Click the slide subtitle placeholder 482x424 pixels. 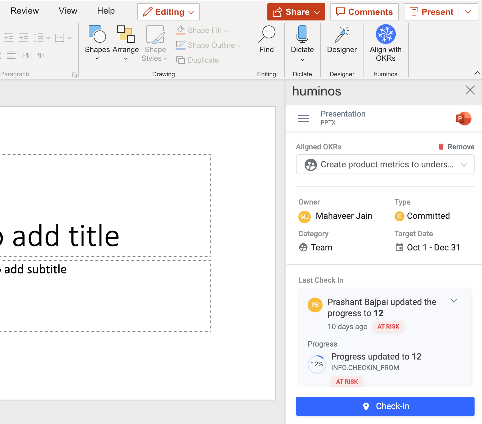pyautogui.click(x=105, y=296)
